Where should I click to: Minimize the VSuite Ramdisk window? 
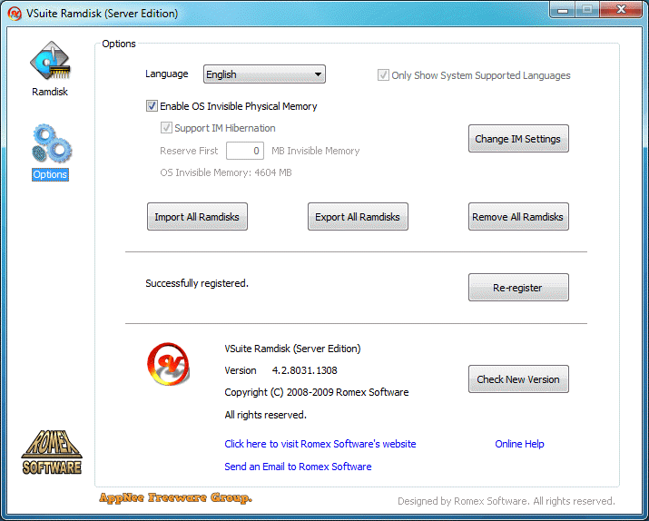pos(563,10)
